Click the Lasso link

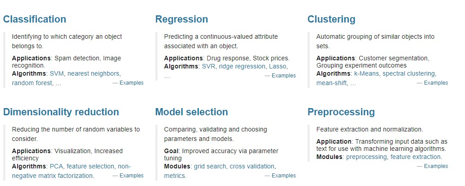[x=277, y=66]
